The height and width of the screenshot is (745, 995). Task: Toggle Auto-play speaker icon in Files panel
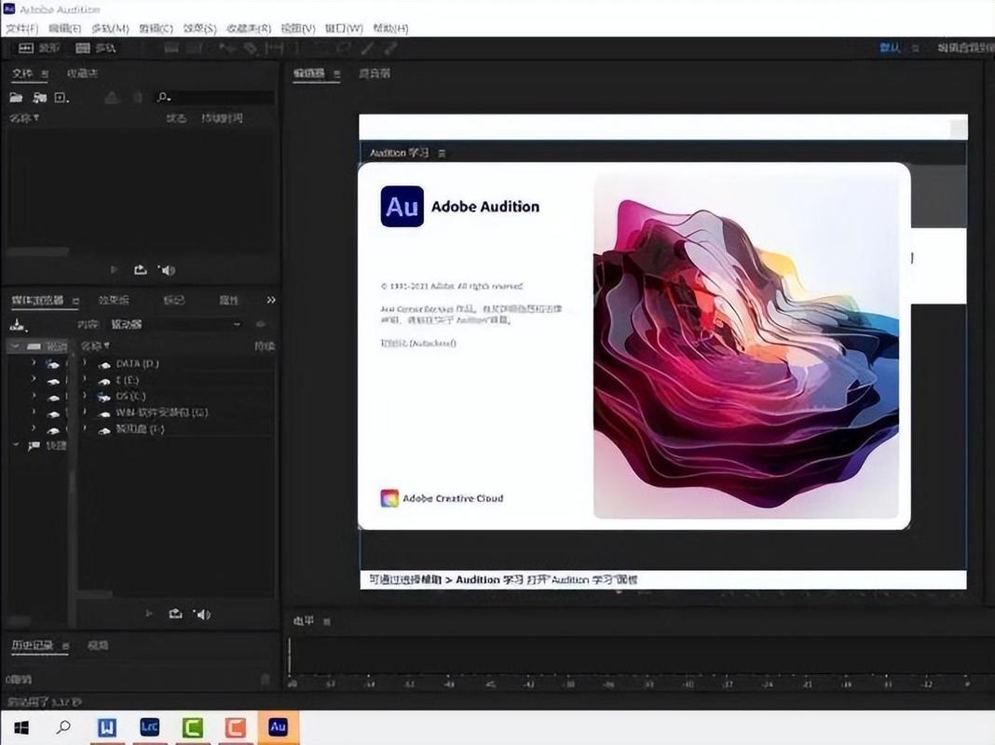(166, 270)
